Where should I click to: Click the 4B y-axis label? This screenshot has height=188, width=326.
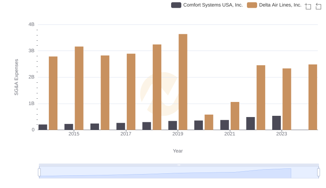(x=31, y=24)
